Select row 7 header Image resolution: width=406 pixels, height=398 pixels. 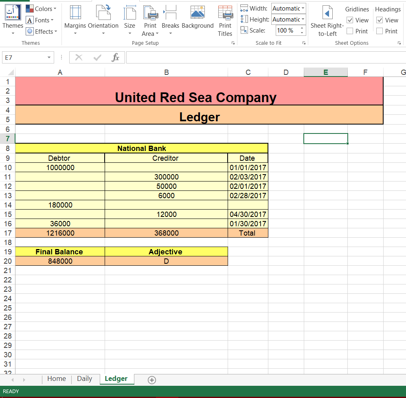click(x=8, y=138)
